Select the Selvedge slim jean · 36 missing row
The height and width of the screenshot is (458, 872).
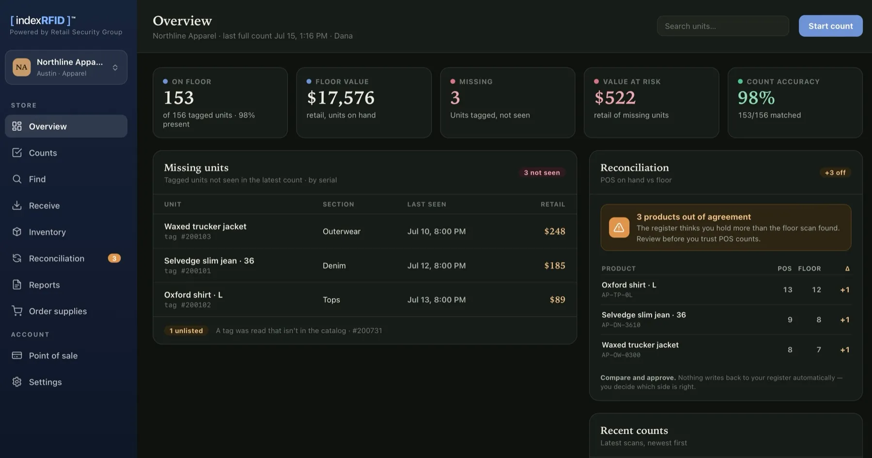pos(365,265)
